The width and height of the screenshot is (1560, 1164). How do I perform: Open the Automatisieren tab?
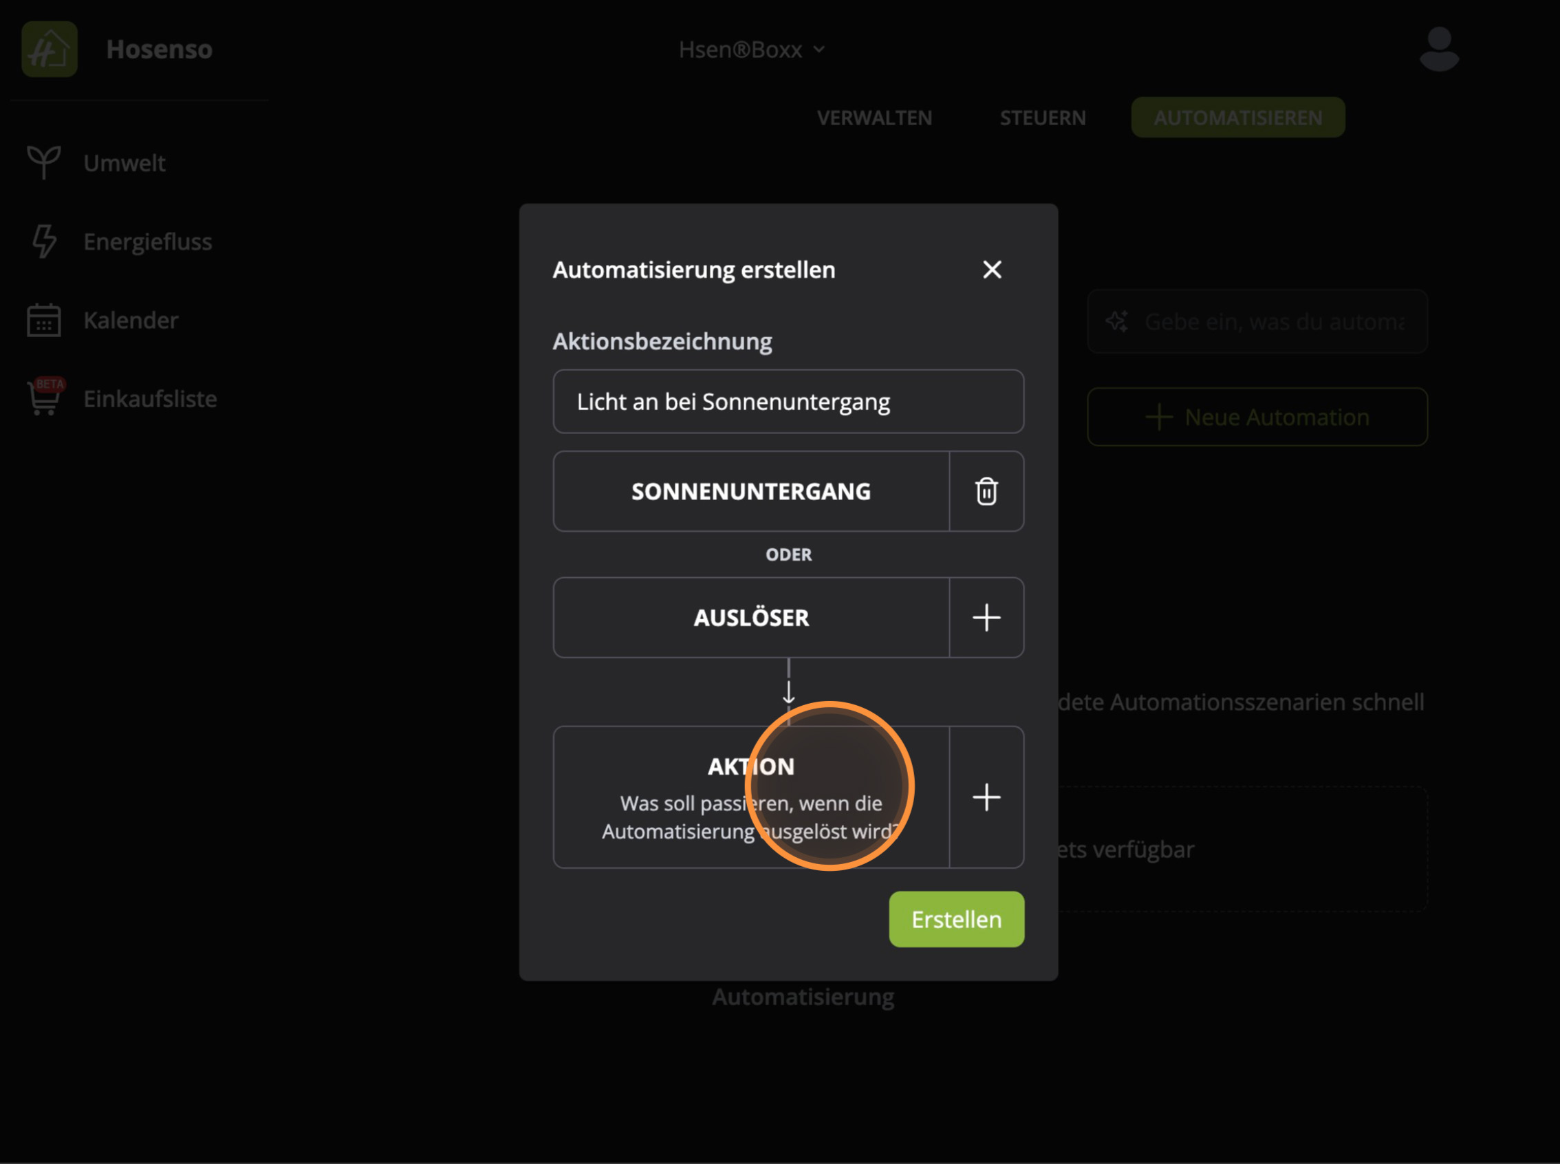[x=1237, y=118]
